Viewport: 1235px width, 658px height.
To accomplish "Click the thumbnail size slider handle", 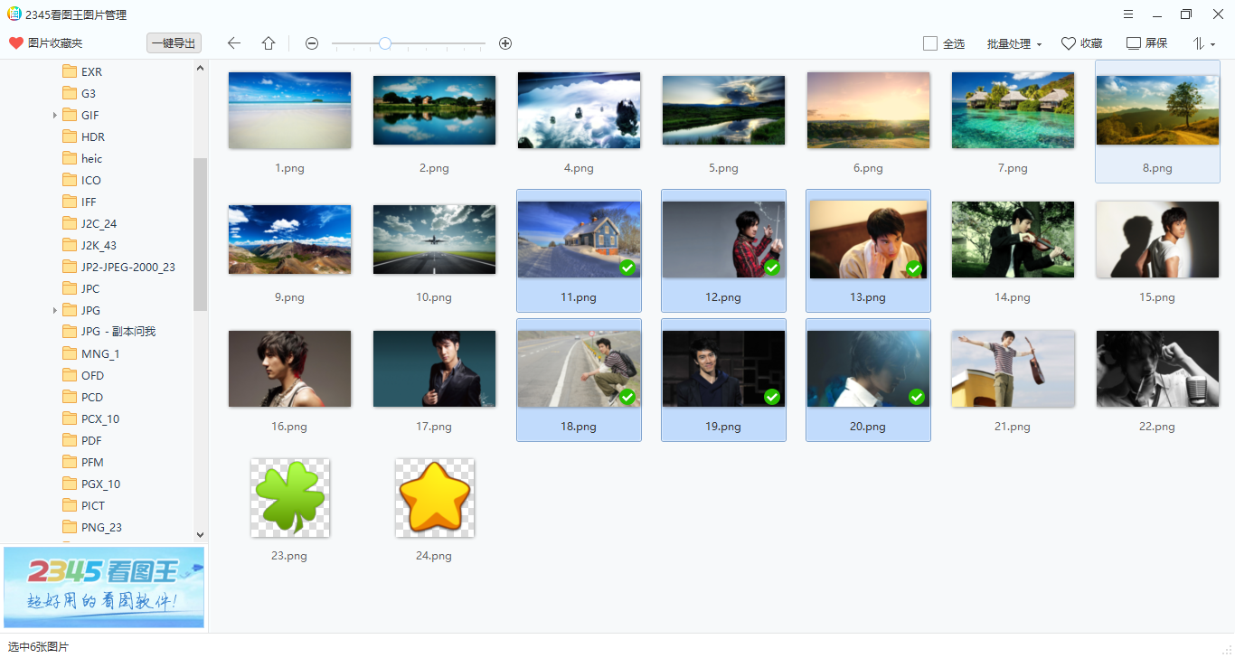I will (x=385, y=43).
